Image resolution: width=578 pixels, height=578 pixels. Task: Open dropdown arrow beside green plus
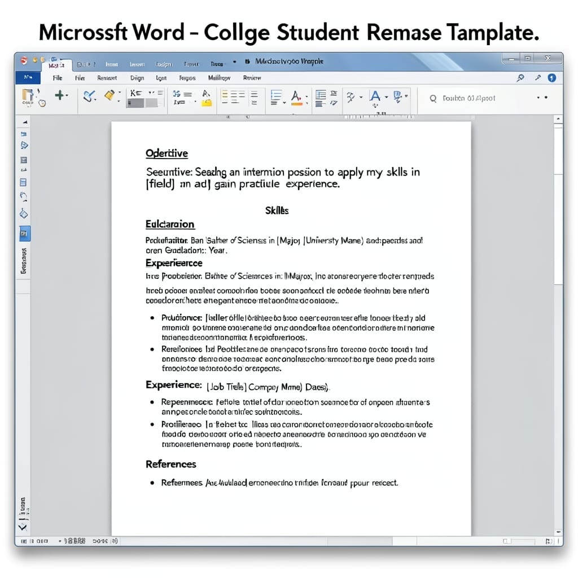(x=67, y=95)
